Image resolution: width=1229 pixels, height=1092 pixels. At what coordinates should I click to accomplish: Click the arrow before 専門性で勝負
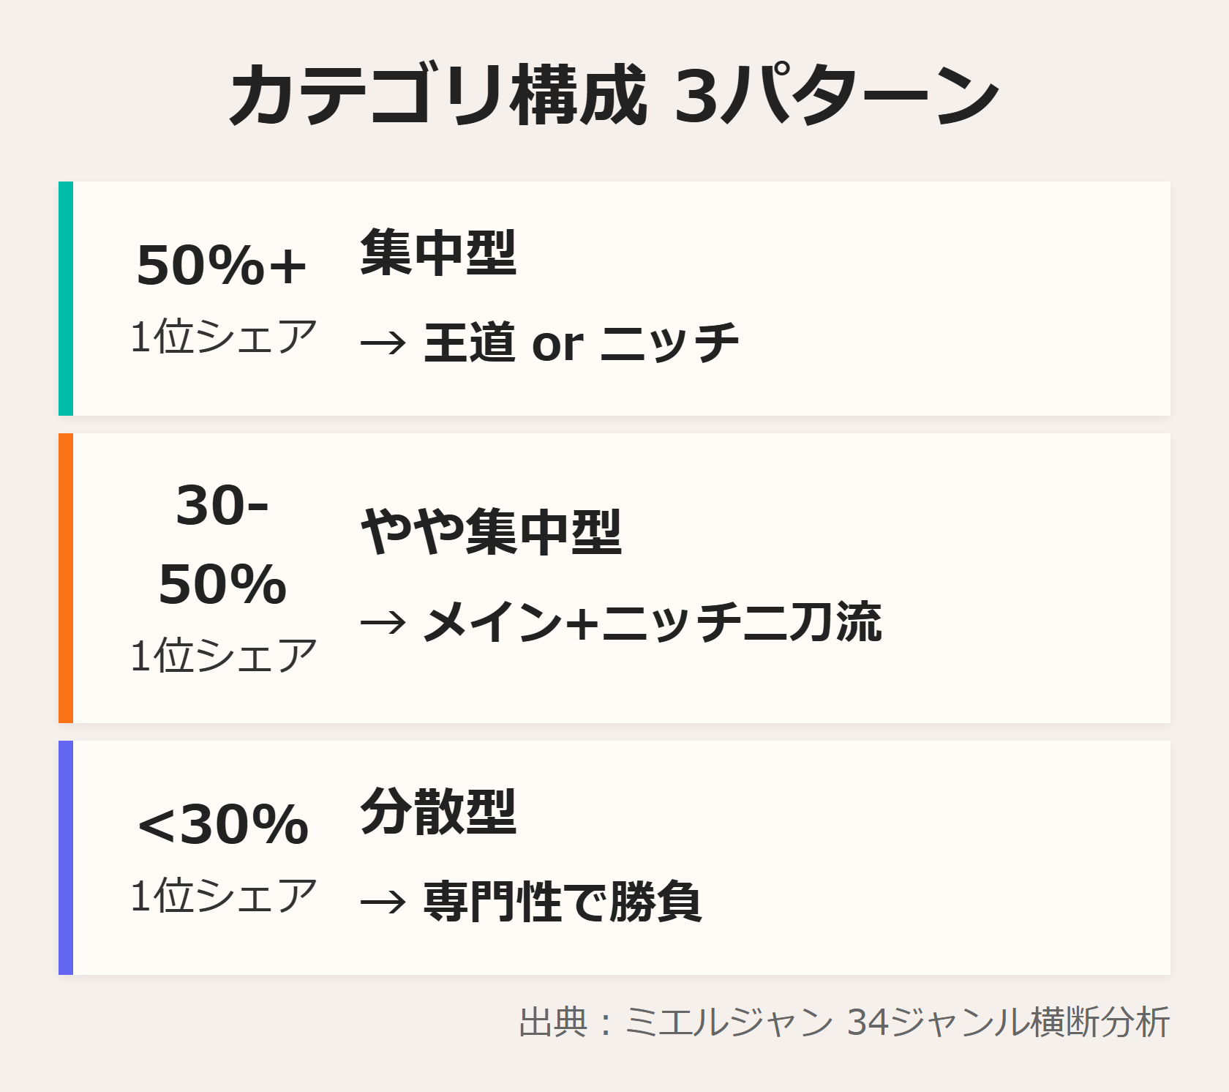pyautogui.click(x=383, y=902)
